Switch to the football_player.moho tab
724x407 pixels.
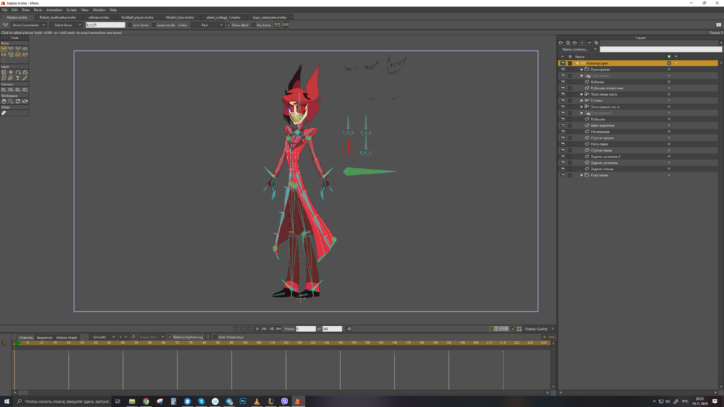[x=137, y=17]
